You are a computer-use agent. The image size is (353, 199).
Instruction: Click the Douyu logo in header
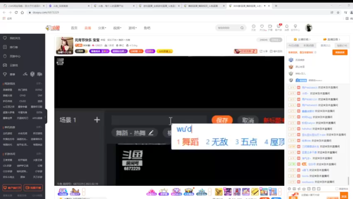click(53, 28)
